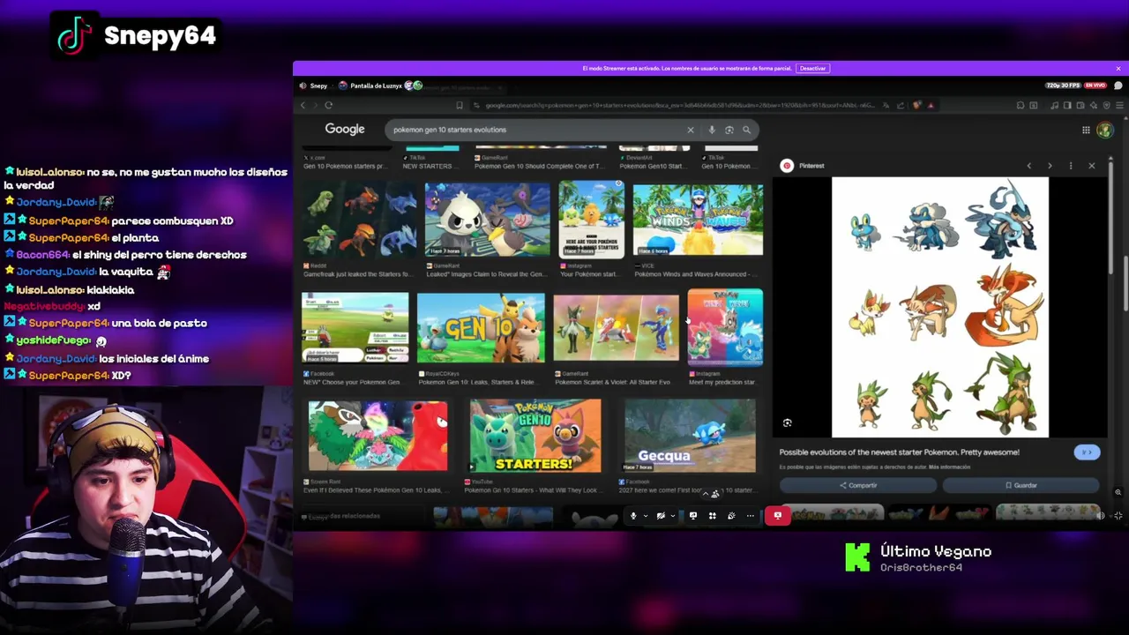Click the magnifier search button
This screenshot has height=635, width=1129.
point(746,130)
